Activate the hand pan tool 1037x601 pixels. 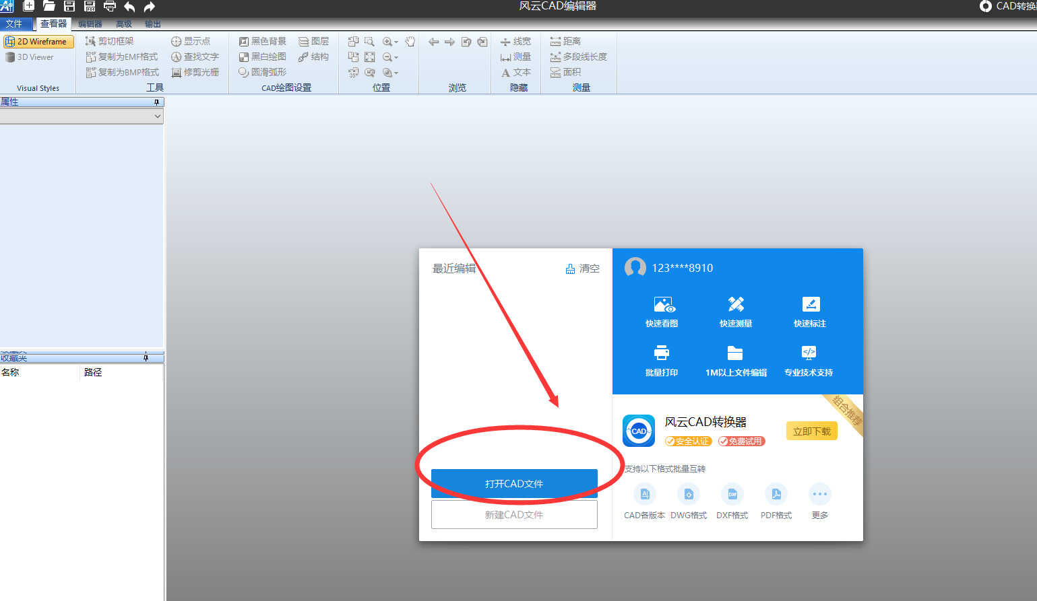410,41
